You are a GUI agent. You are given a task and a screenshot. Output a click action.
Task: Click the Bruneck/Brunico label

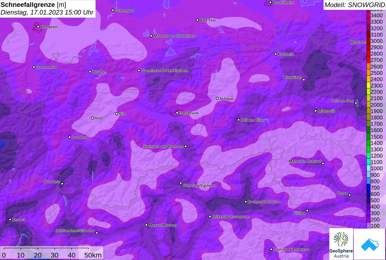pos(264,202)
